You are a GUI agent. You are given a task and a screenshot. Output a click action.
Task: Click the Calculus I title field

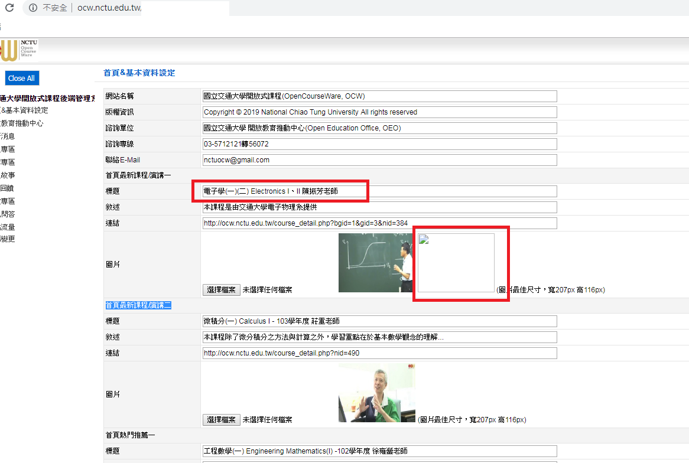click(379, 321)
